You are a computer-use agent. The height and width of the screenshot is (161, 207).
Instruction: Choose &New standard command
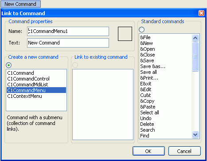pos(165,43)
